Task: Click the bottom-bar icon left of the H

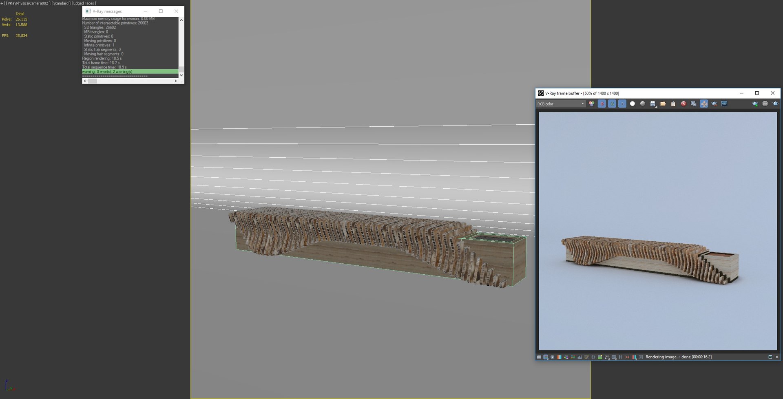Action: pyautogui.click(x=614, y=357)
